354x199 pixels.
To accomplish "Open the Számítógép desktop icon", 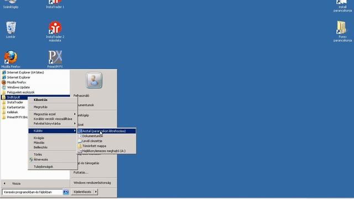I will click(11, 4).
